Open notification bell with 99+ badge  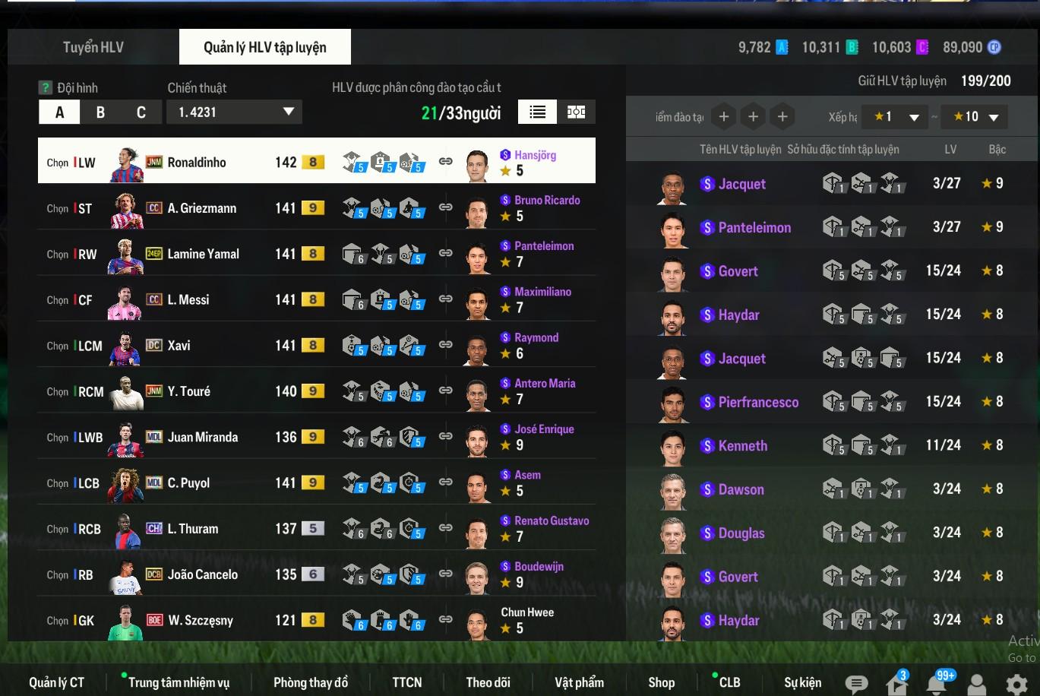(937, 683)
